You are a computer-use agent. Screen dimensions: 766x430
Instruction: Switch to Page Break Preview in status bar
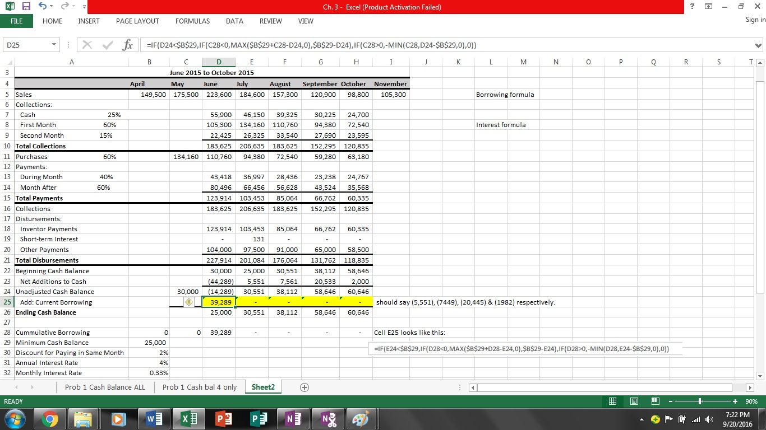tap(654, 401)
